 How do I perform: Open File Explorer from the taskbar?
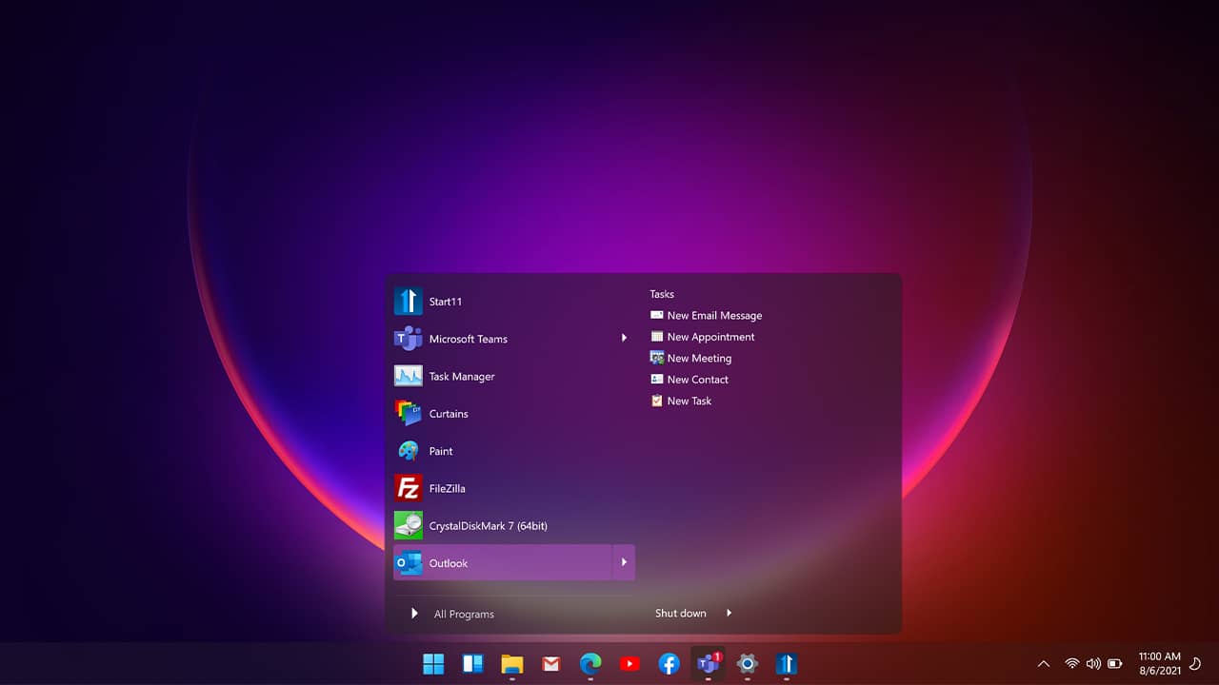click(512, 664)
